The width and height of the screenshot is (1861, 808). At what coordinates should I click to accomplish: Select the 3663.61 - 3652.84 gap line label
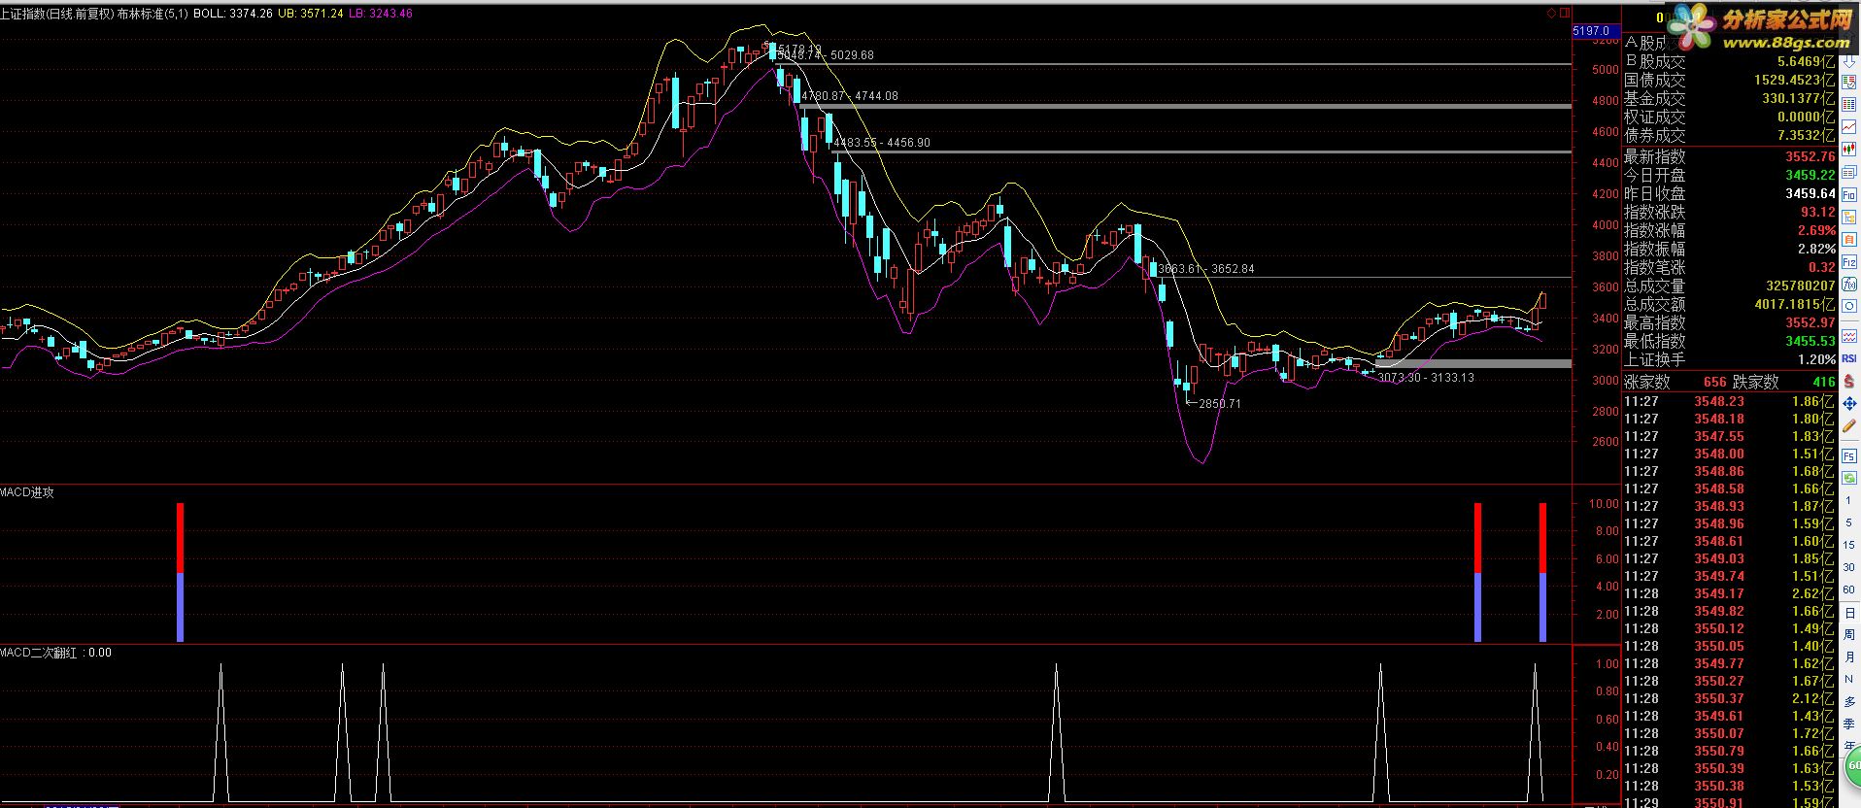(x=1206, y=269)
